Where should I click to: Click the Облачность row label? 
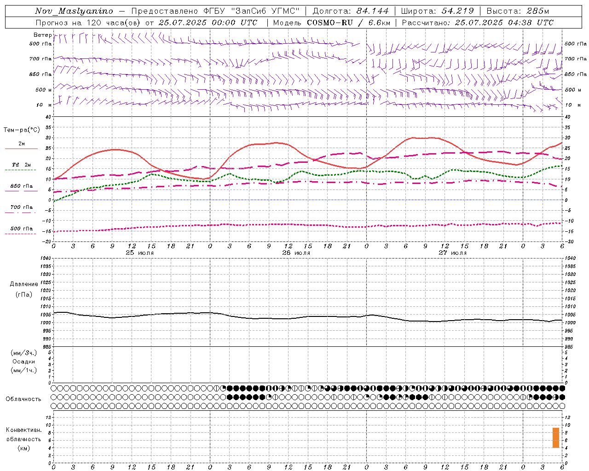pos(23,399)
